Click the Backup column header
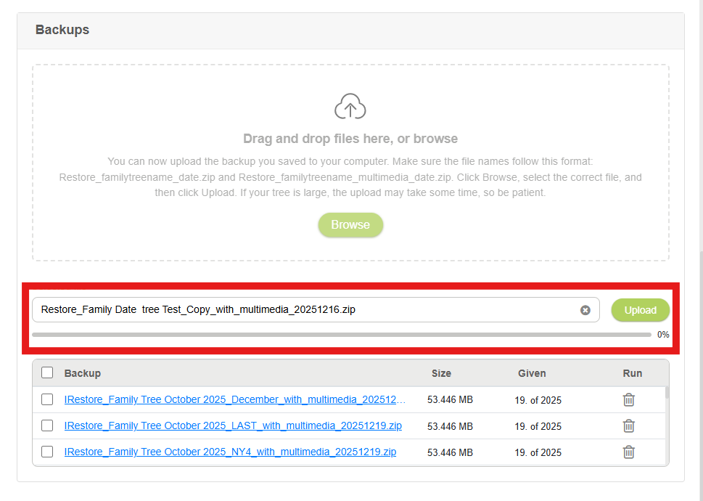The image size is (703, 501). 83,373
